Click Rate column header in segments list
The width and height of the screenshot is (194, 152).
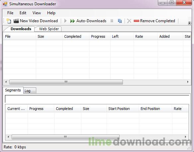point(180,109)
